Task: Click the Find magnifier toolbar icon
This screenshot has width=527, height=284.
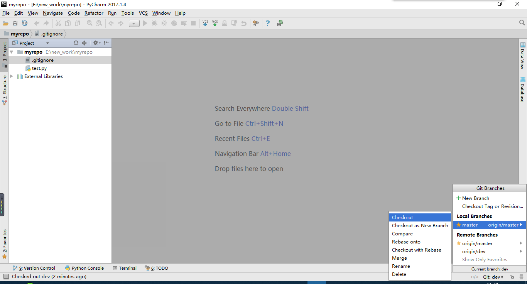Action: 90,24
